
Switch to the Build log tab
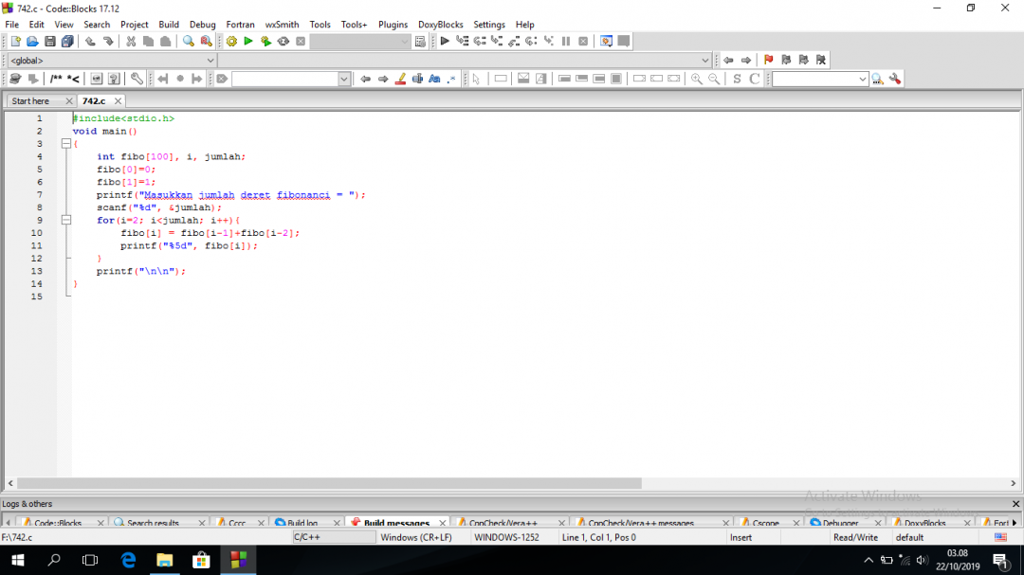click(302, 523)
